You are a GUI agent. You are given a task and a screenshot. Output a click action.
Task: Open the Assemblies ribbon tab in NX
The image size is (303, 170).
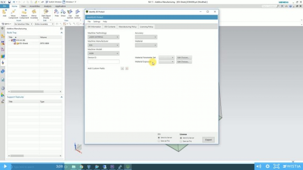tap(34, 6)
